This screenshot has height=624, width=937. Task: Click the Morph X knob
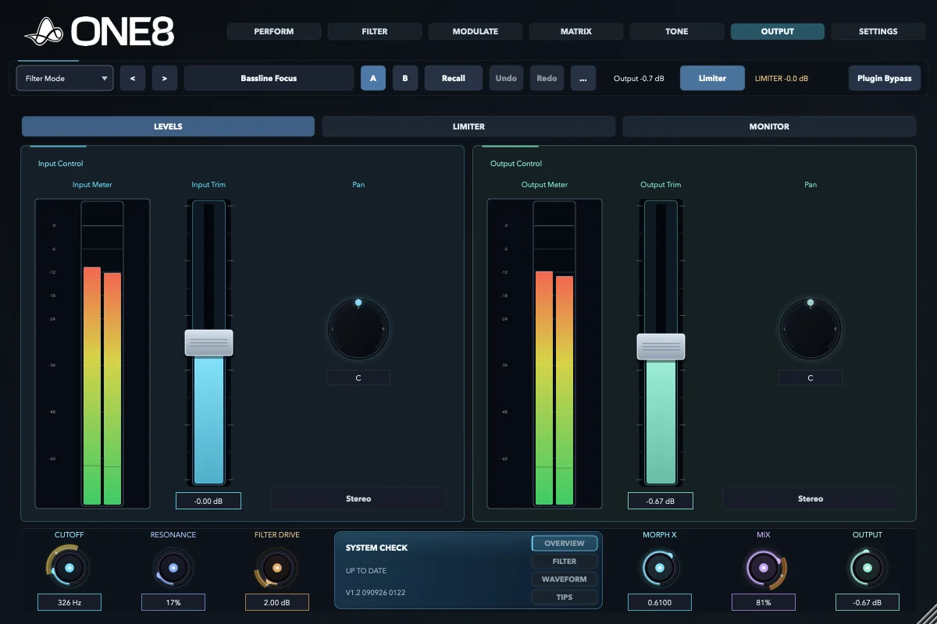[660, 569]
